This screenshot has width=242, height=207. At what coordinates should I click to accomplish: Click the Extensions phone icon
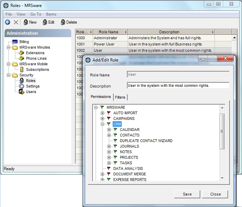tap(22, 53)
